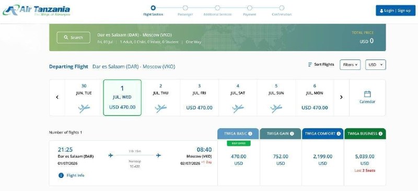Choose the 4 Jul, Sat date
The image size is (418, 191).
point(238,98)
